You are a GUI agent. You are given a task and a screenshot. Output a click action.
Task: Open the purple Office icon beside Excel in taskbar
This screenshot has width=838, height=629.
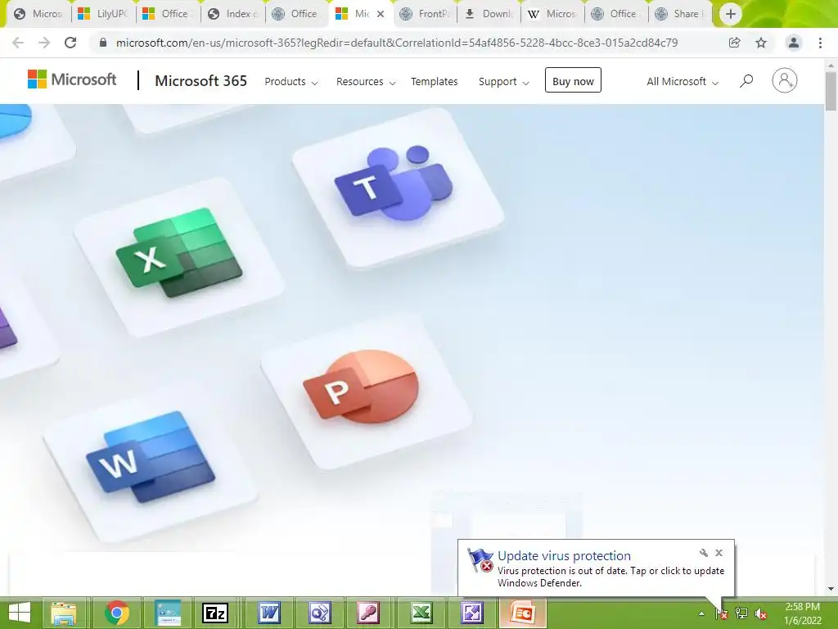point(472,613)
